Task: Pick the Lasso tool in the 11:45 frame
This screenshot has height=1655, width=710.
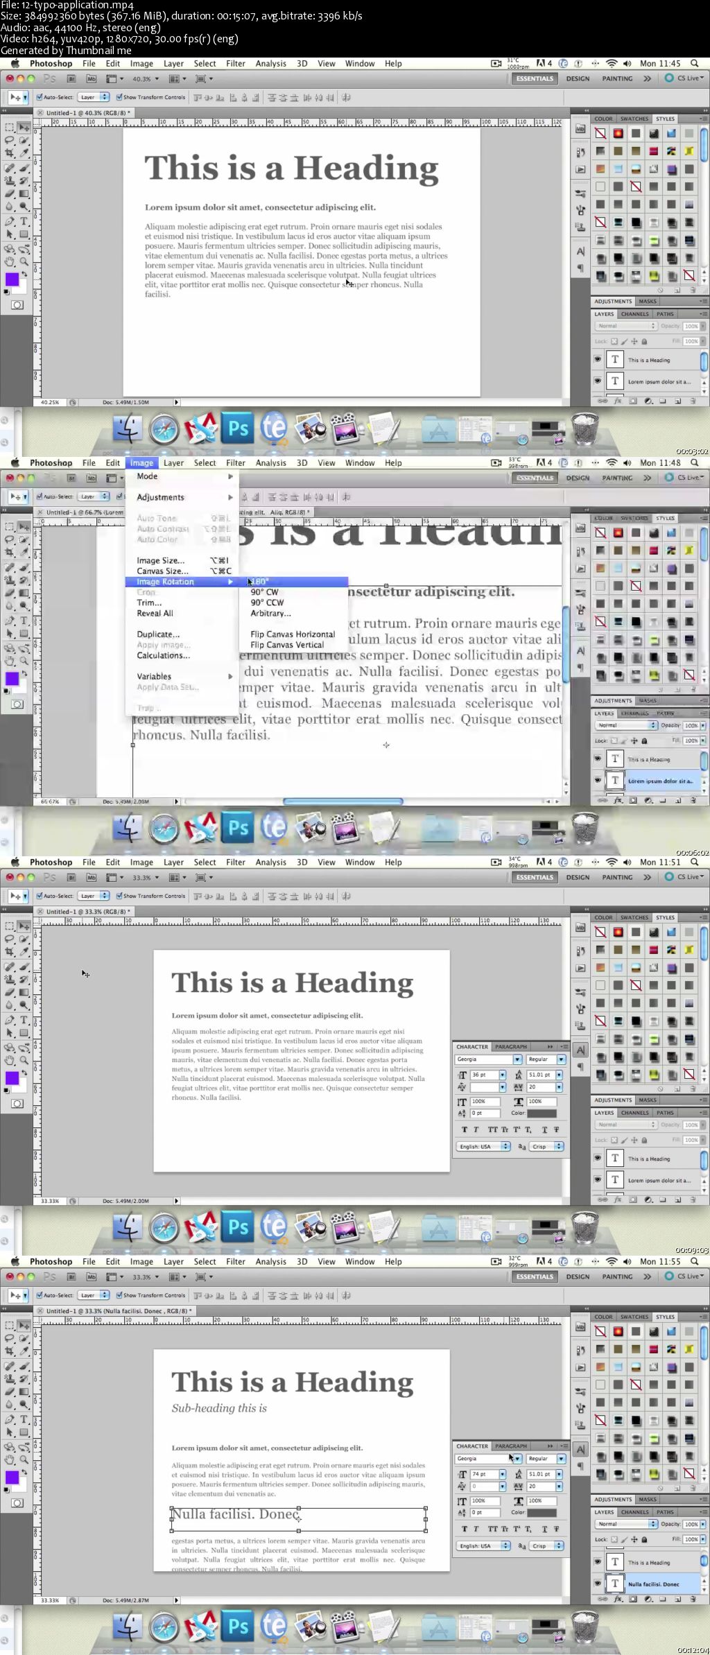Action: click(10, 140)
